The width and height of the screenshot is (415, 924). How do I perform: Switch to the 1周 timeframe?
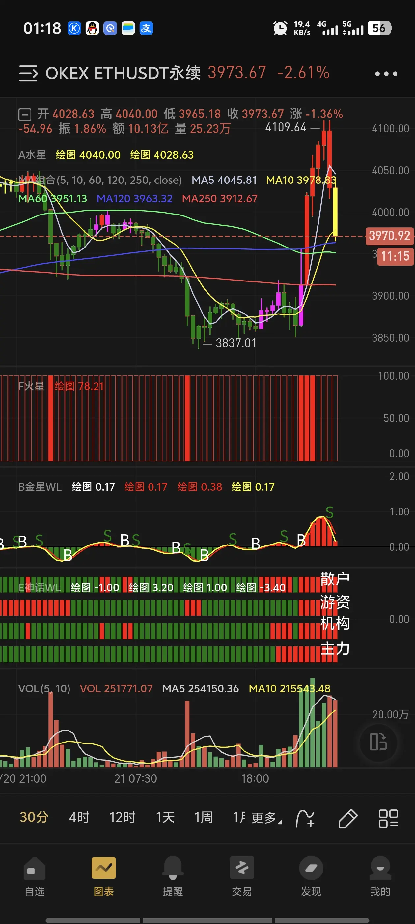[203, 817]
